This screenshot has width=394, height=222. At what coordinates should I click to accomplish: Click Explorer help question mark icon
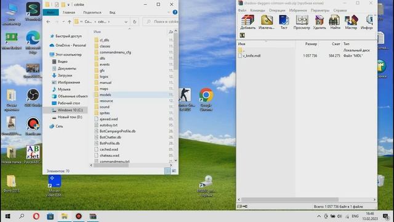pos(175,12)
